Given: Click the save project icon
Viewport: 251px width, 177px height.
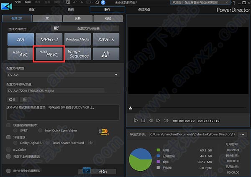Looking at the screenshot, I should tap(68, 2).
